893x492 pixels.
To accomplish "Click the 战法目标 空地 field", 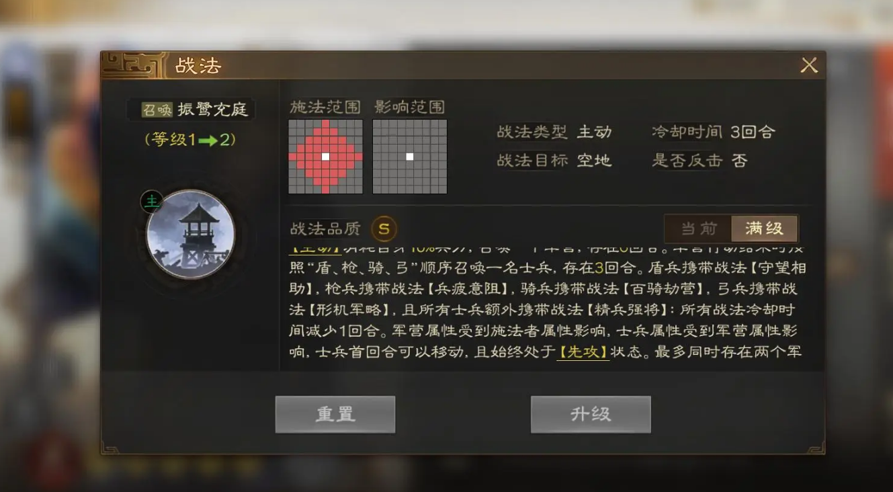I will pyautogui.click(x=554, y=161).
